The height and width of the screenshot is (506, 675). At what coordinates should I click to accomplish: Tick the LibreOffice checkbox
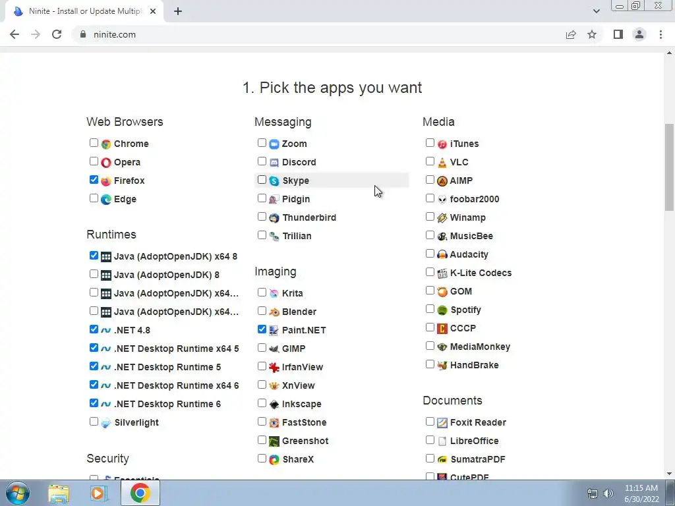click(430, 439)
